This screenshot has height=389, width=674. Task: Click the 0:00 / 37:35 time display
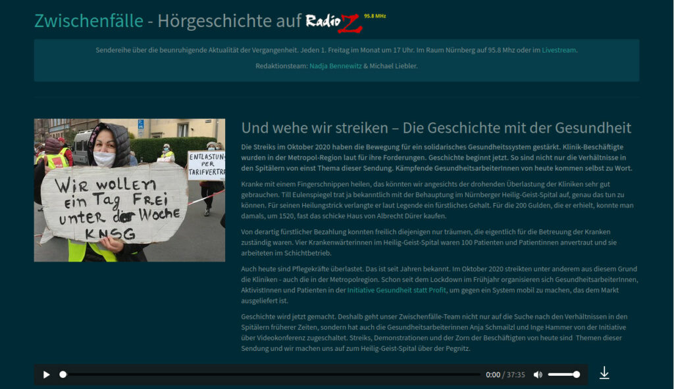pyautogui.click(x=505, y=375)
